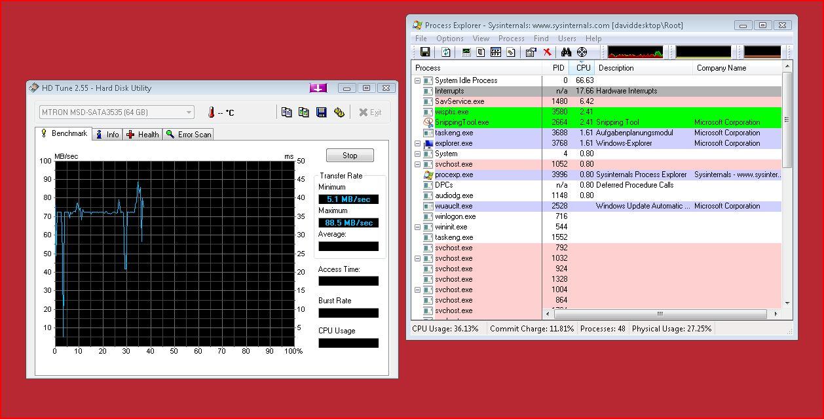
Task: Click copy to clipboard icon in HD Tune
Action: click(286, 112)
